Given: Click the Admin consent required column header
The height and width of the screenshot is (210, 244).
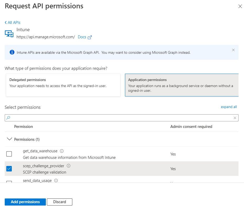Looking at the screenshot, I should click(x=191, y=127).
